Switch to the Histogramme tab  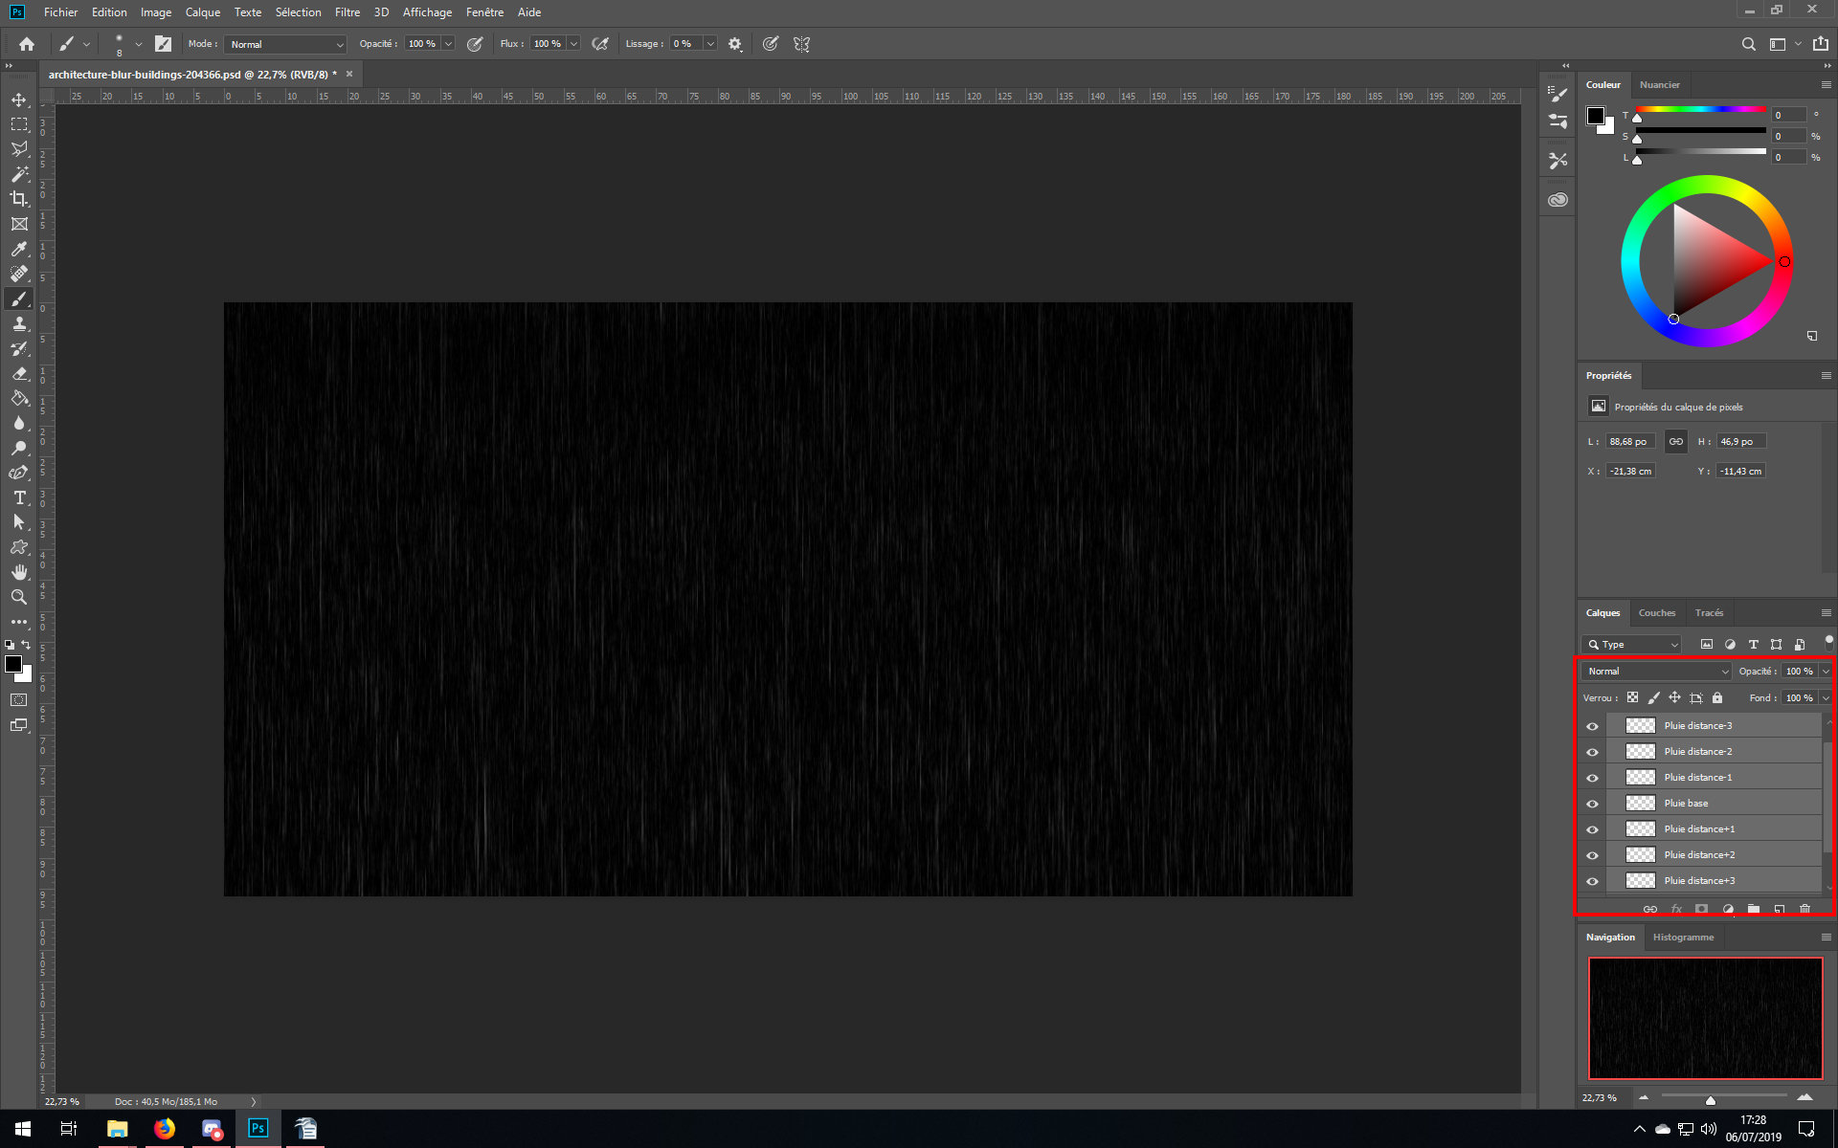point(1683,938)
